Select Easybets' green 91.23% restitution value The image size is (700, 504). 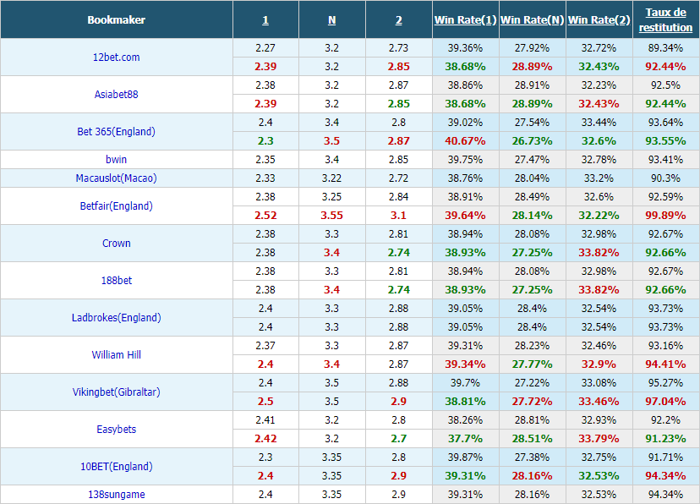pos(665,438)
